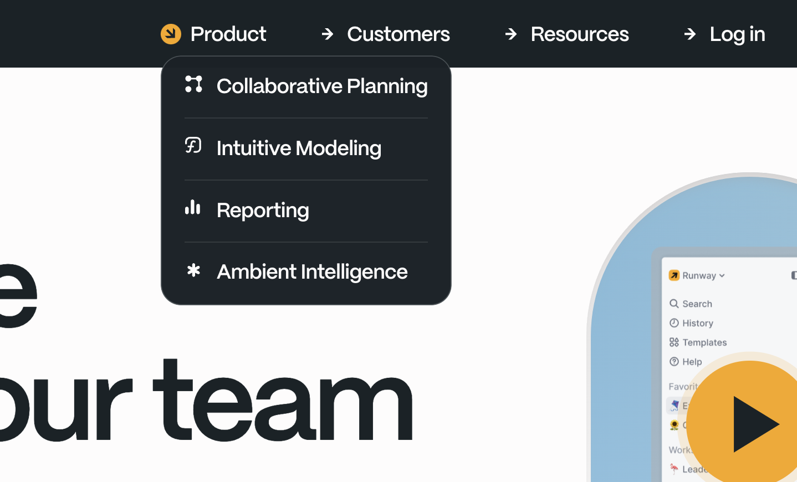Open the kite emoji favorite item
Screen dimensions: 797x482
tap(675, 406)
